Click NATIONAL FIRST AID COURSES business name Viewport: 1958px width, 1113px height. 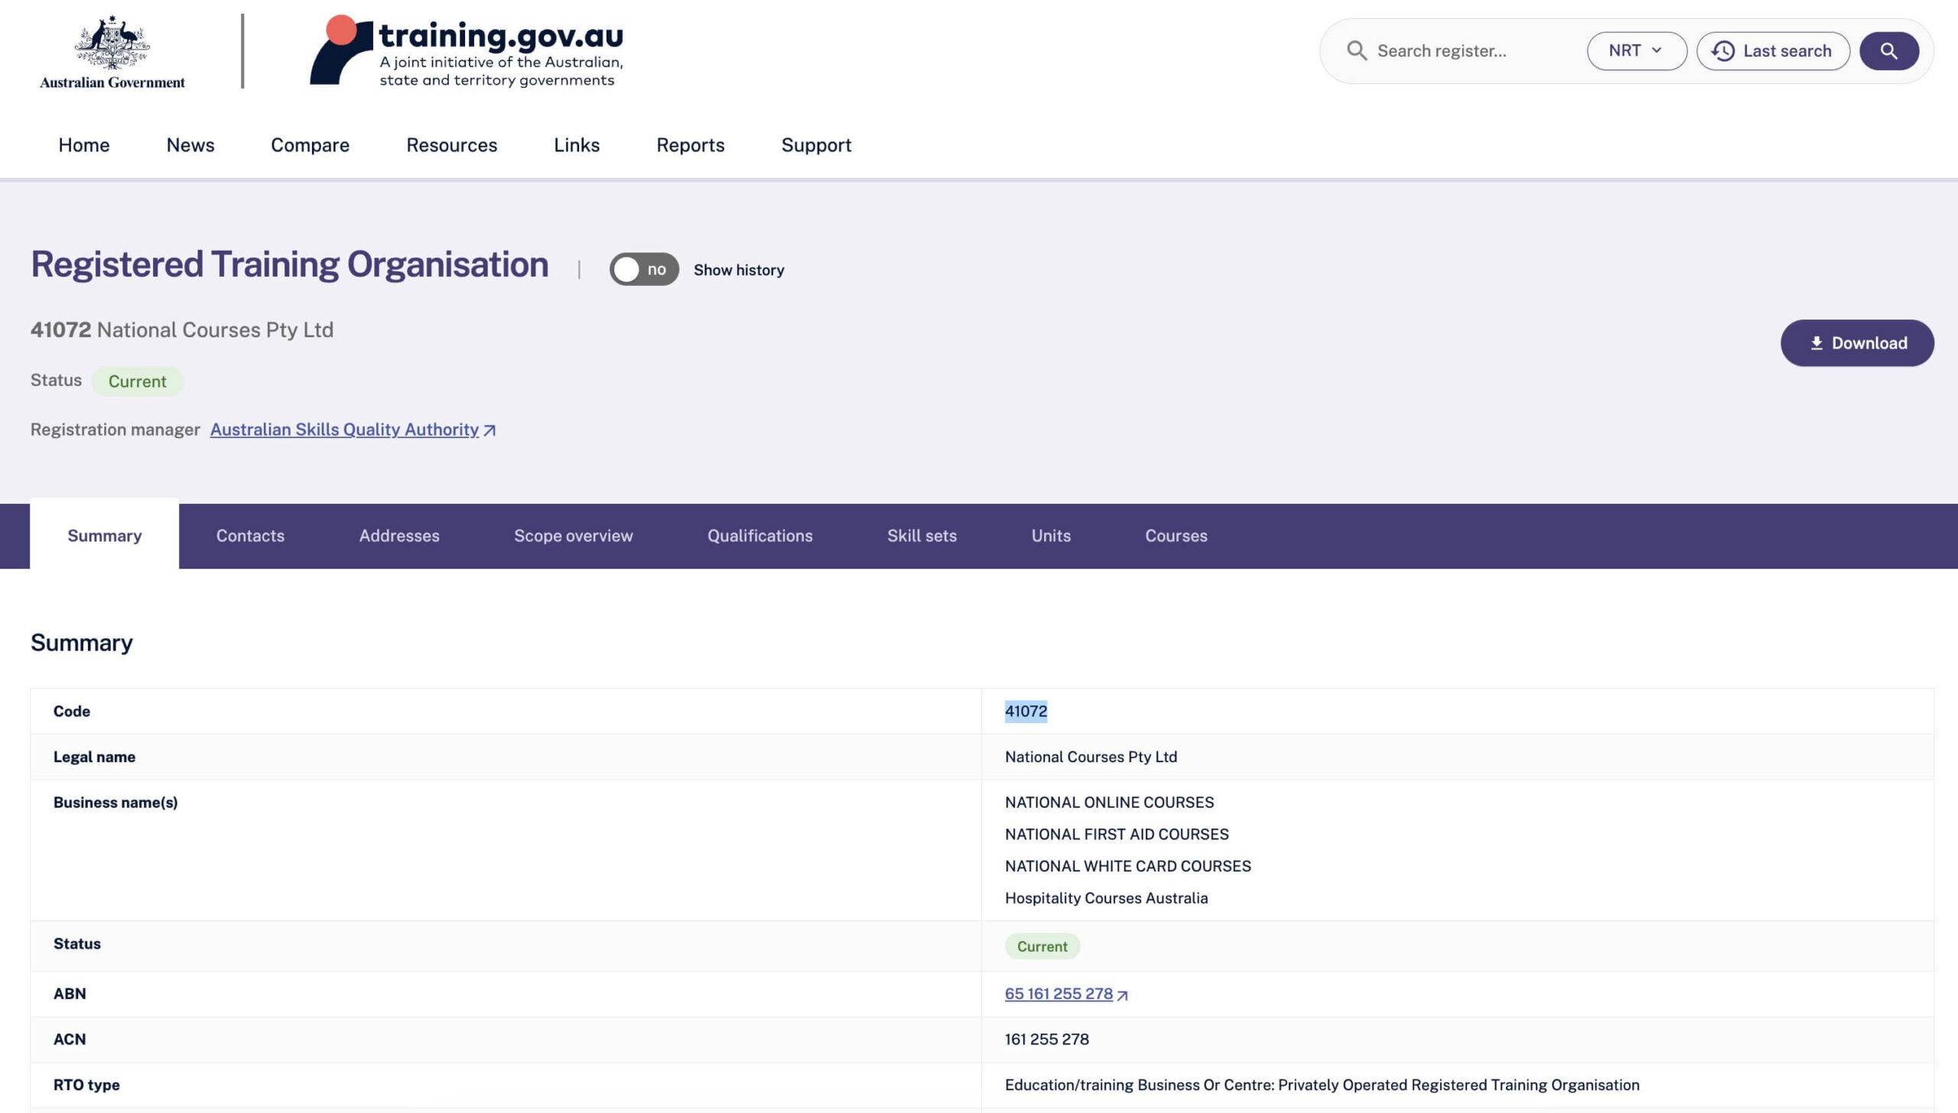tap(1117, 835)
